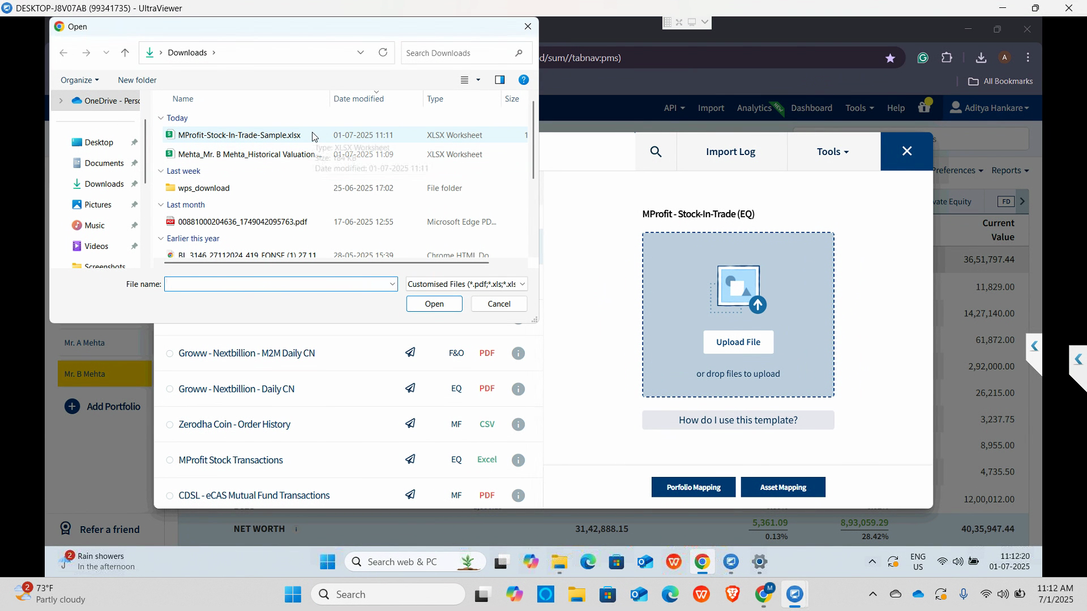1087x611 pixels.
Task: Click Windows Start button on host taskbar
Action: (x=293, y=595)
